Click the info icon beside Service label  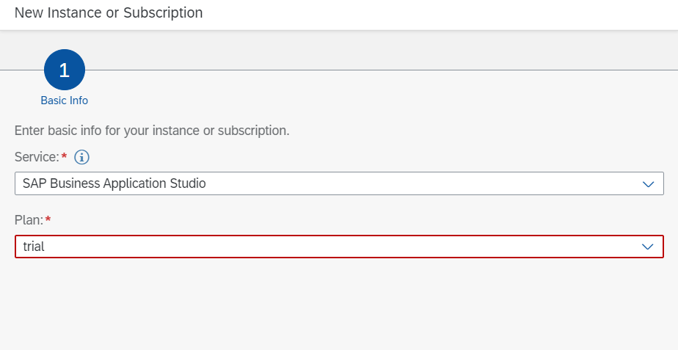pos(82,157)
